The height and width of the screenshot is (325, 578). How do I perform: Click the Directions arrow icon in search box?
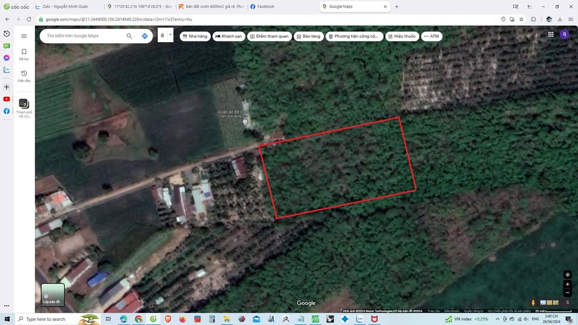coord(144,36)
